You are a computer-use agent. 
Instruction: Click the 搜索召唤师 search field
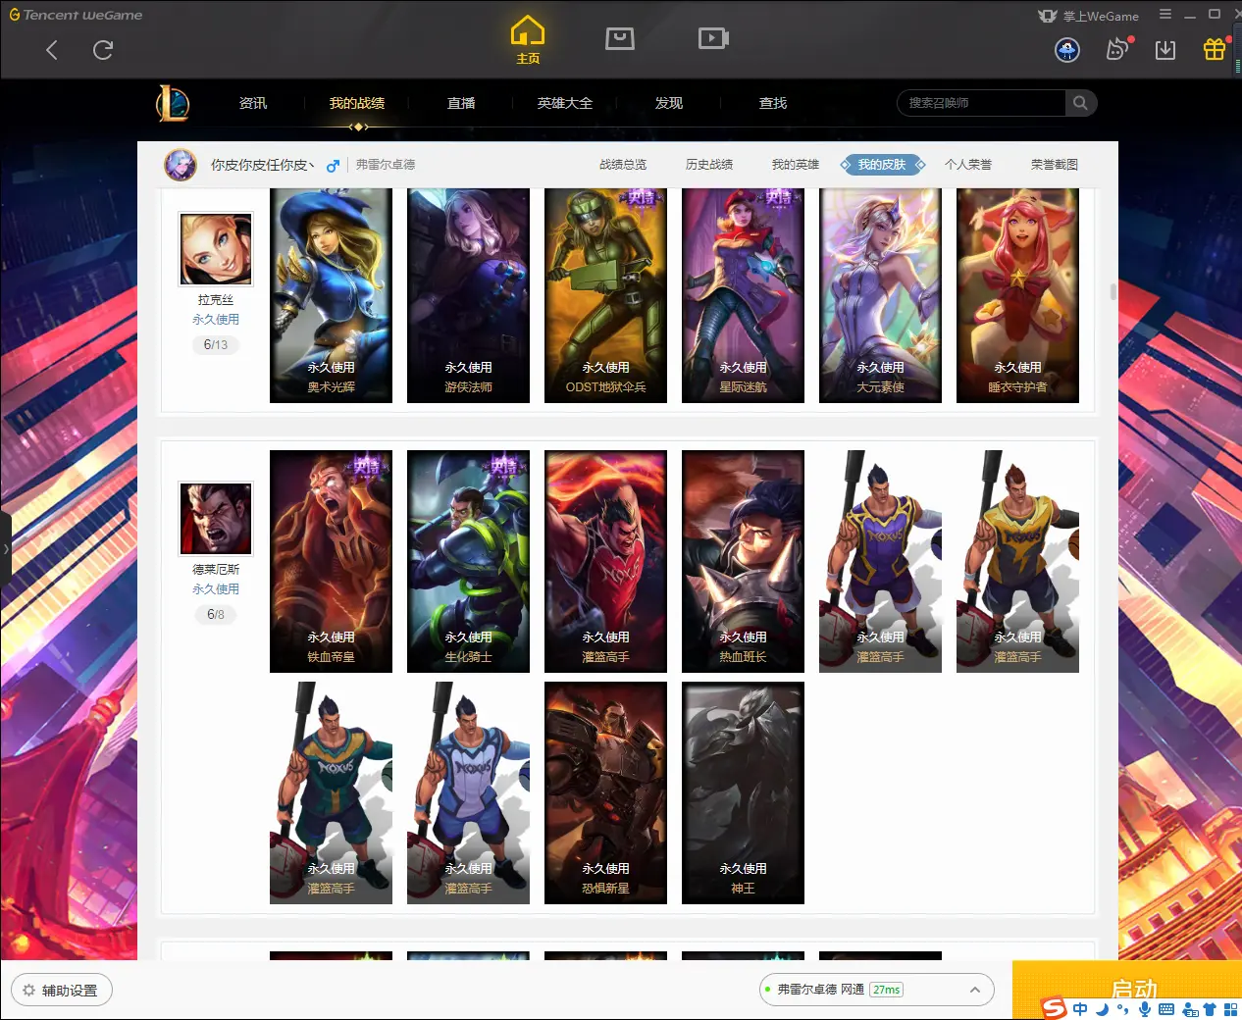[981, 103]
